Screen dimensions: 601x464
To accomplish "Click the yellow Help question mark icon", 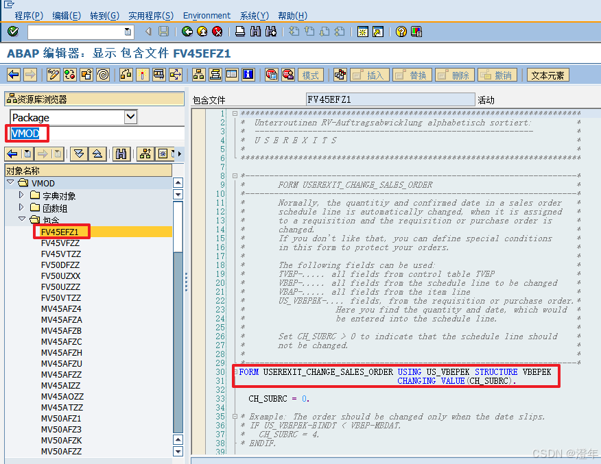I will pyautogui.click(x=401, y=31).
